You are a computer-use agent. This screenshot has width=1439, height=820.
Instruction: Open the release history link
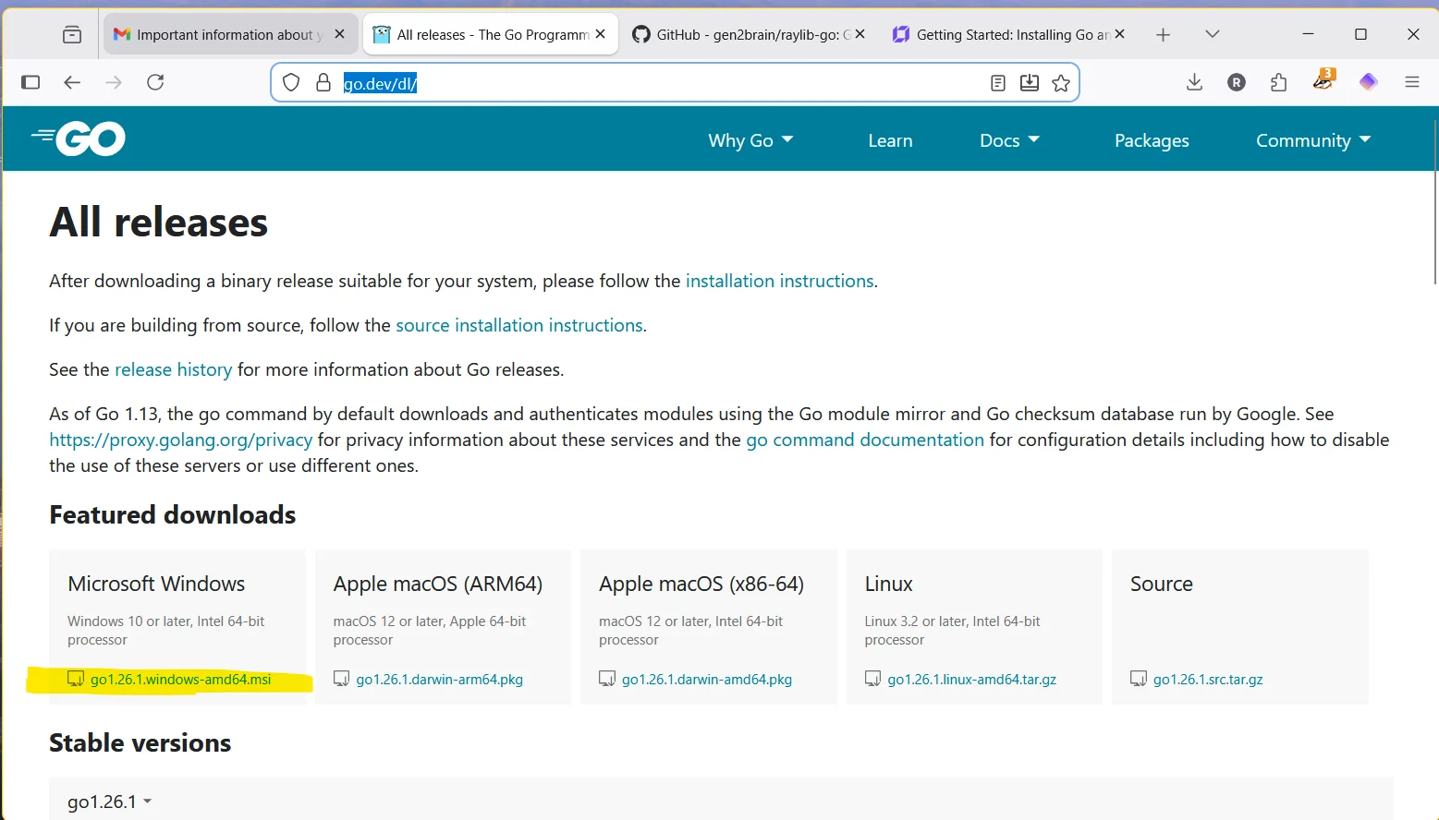pos(173,368)
